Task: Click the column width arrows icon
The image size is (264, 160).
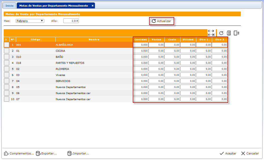Action: click(211, 33)
